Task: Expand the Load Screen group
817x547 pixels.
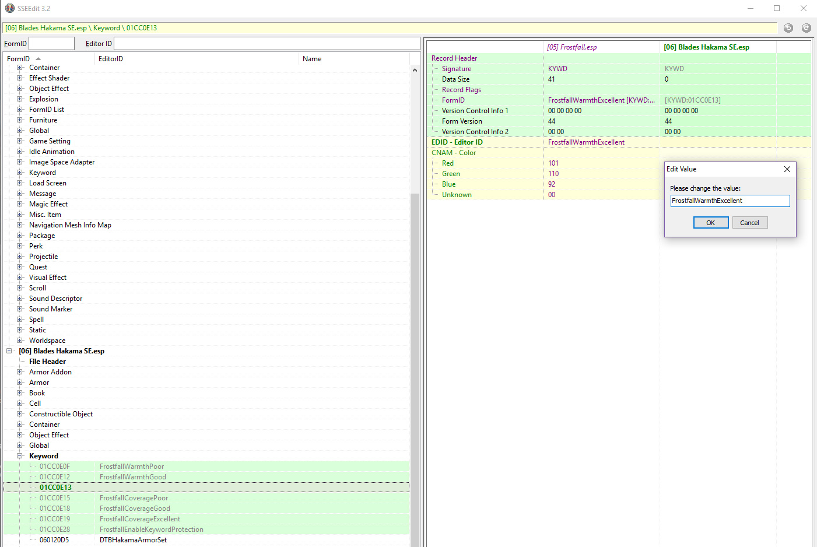Action: pos(19,183)
